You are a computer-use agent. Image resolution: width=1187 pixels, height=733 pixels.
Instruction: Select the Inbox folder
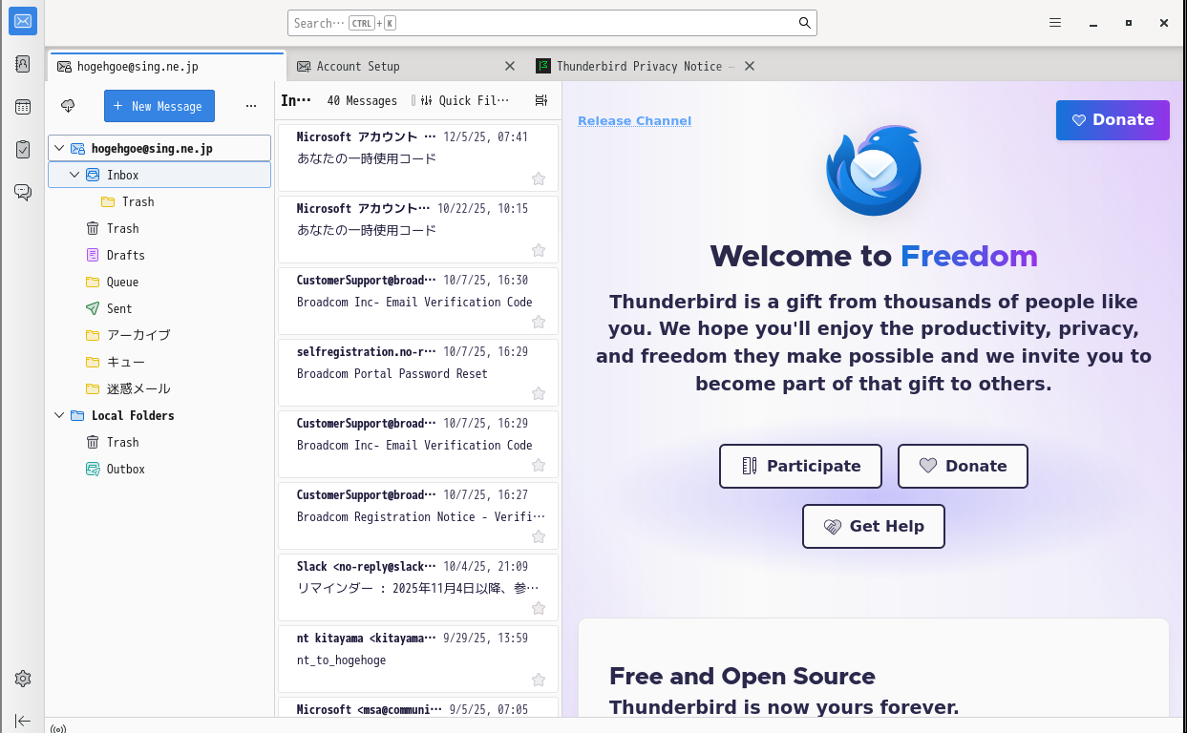pos(159,175)
